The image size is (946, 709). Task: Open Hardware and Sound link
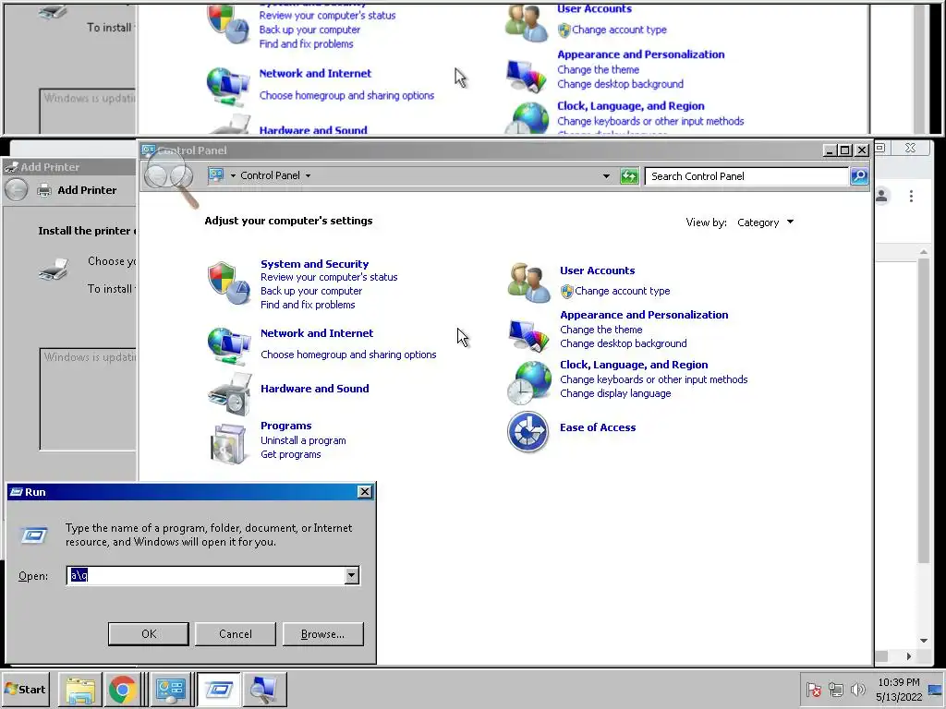tap(314, 389)
